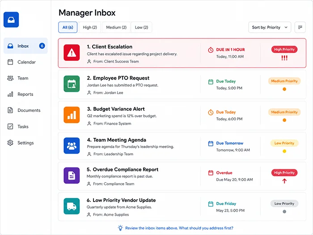Click the gray dot under Vendor Update Low Priority

pos(284,211)
